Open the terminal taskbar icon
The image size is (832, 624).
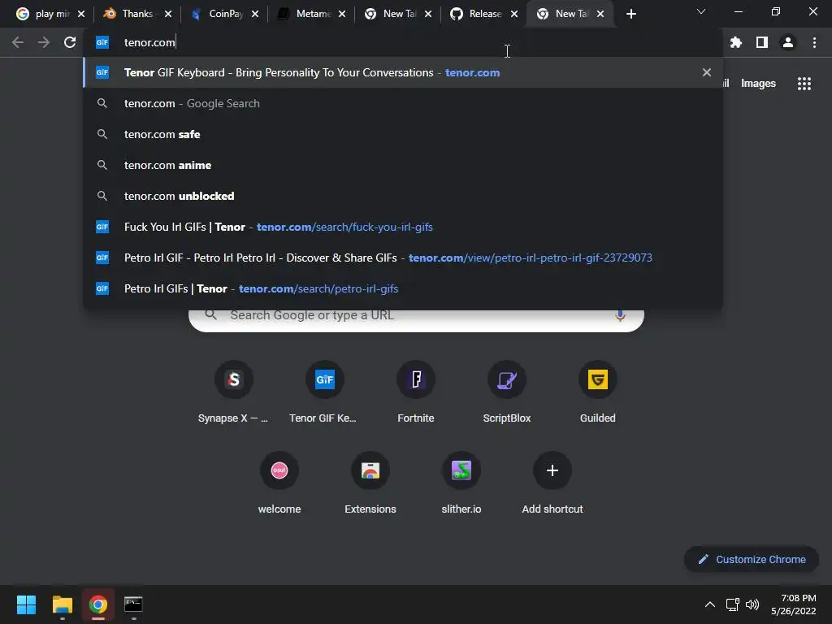pos(133,604)
